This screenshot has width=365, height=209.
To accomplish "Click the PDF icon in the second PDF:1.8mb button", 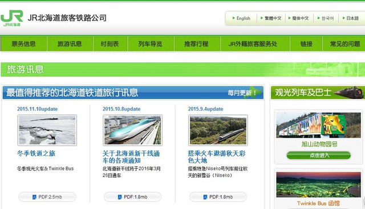I will click(205, 197).
